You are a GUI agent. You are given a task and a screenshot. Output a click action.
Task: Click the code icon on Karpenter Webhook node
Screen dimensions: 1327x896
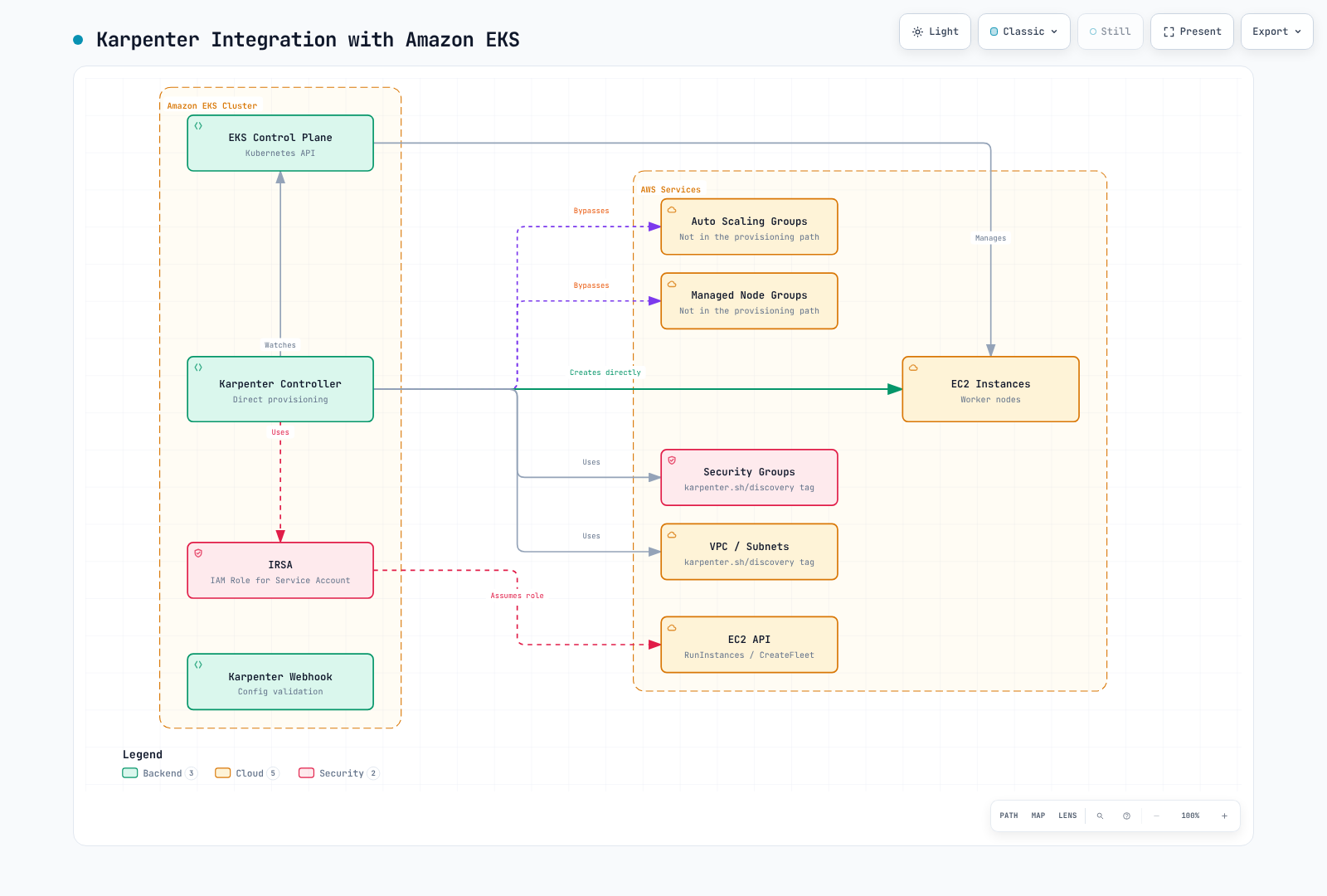pyautogui.click(x=198, y=665)
